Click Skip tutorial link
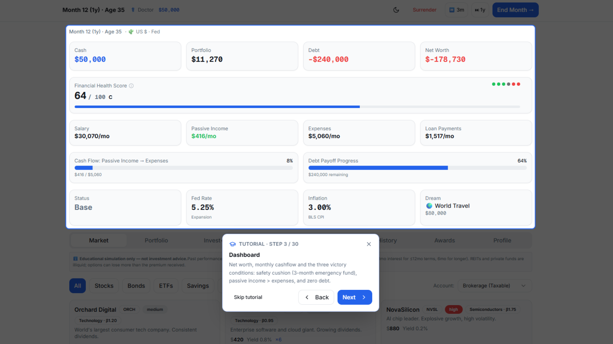 click(248, 297)
